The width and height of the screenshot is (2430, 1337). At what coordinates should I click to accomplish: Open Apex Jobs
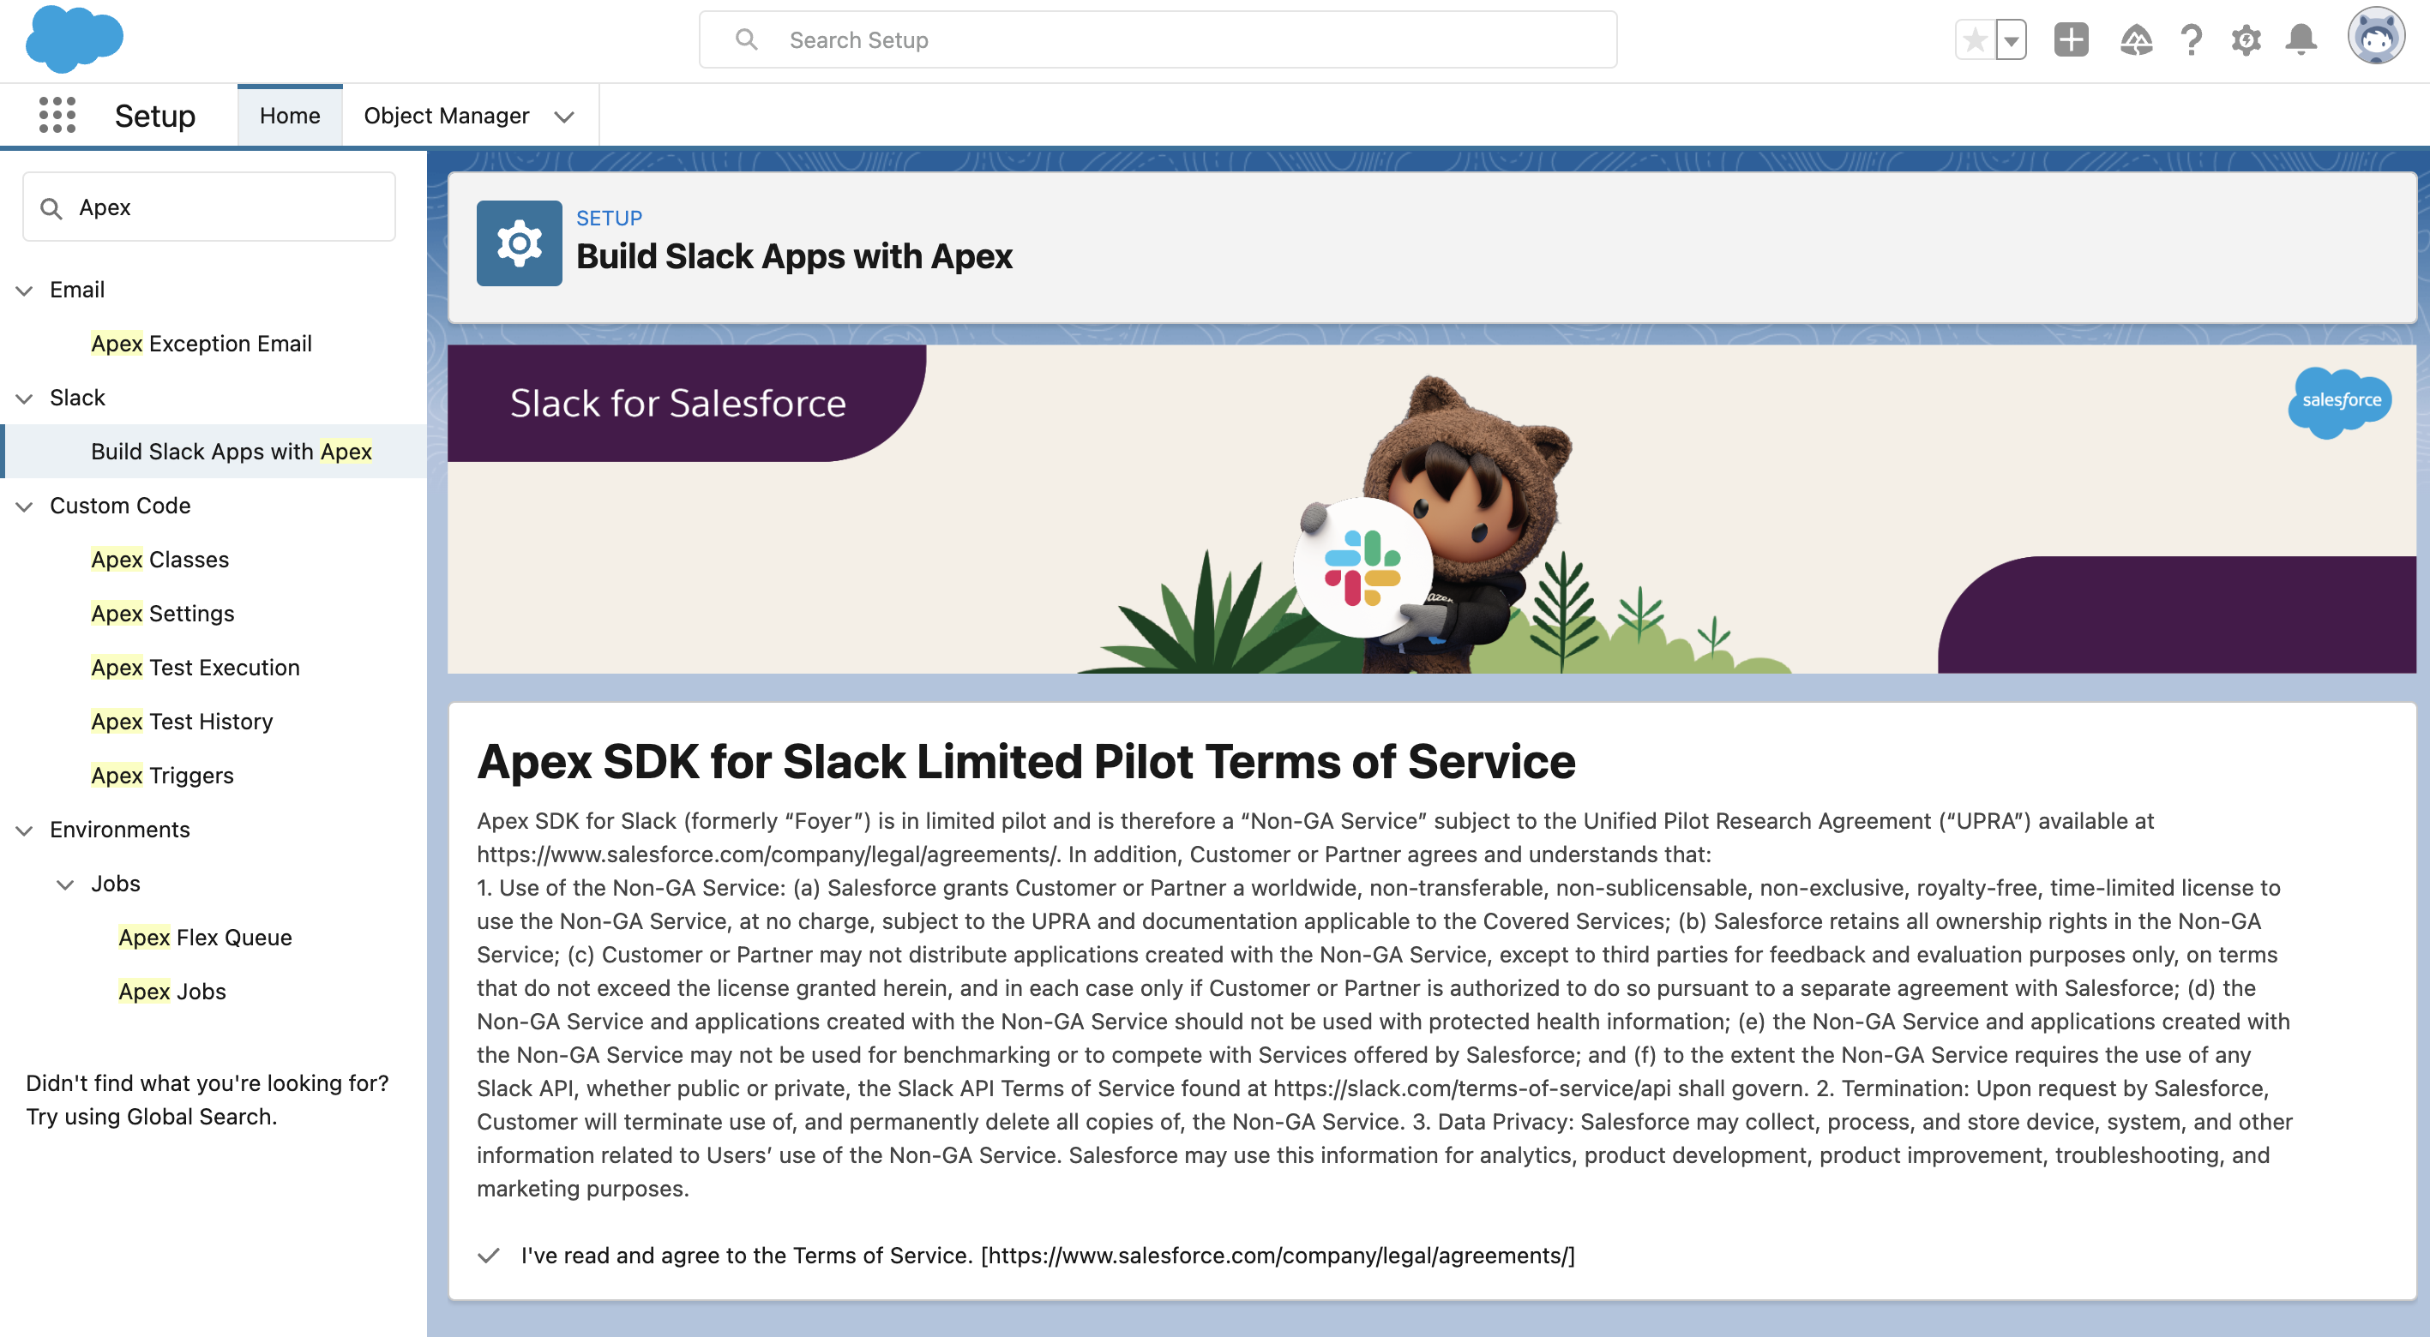[x=171, y=991]
